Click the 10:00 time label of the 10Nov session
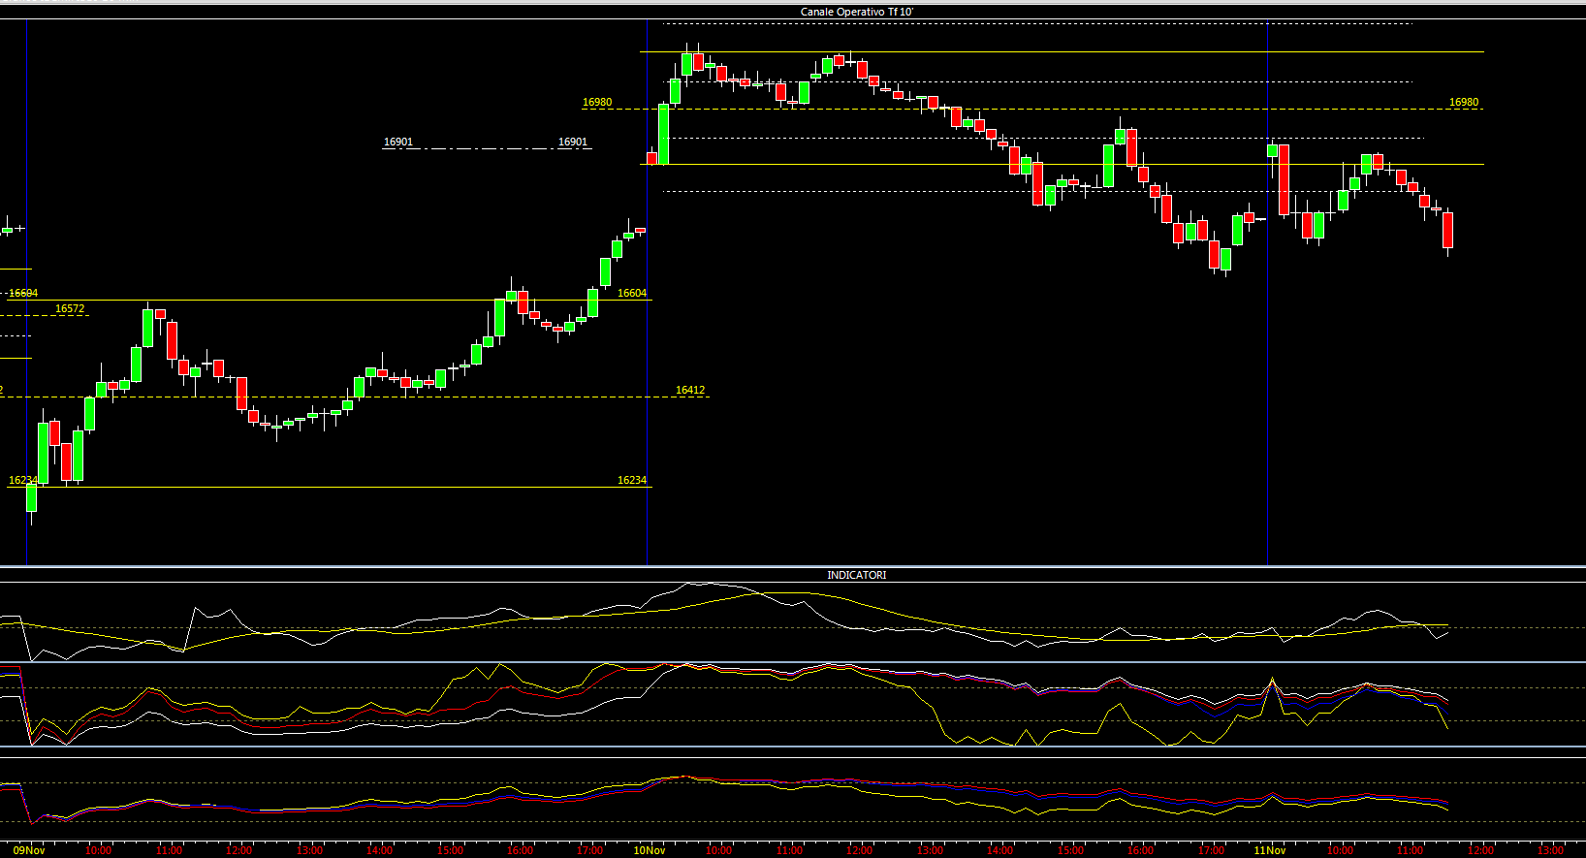 [x=718, y=850]
